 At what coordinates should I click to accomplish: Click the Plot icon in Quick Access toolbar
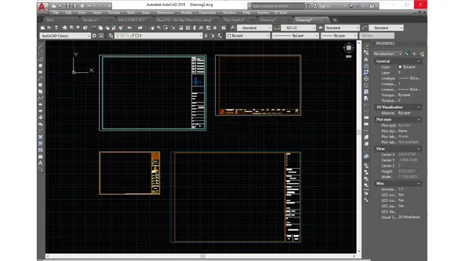click(82, 6)
